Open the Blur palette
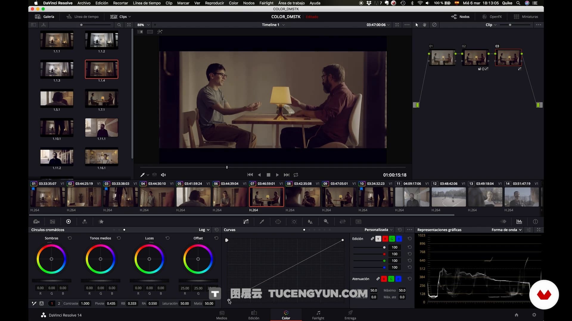Image resolution: width=572 pixels, height=321 pixels. (310, 221)
